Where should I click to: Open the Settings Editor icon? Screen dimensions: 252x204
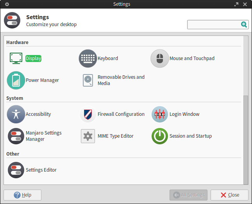(16, 170)
